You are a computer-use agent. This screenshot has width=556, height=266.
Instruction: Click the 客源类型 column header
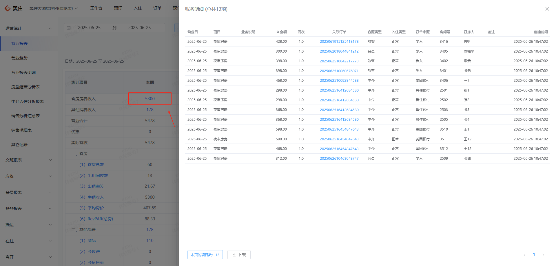(374, 32)
